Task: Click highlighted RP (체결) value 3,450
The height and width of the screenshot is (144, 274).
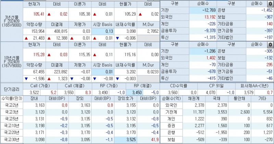Action: click(132, 92)
